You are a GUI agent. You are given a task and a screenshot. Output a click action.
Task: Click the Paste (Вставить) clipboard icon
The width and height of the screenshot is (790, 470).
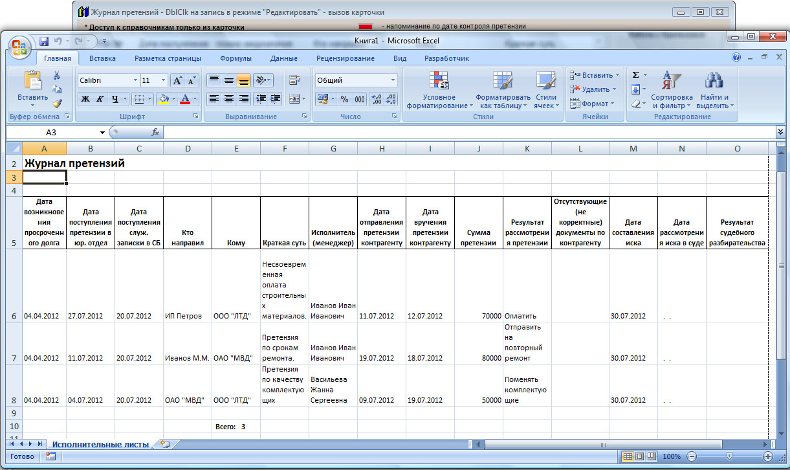click(32, 80)
